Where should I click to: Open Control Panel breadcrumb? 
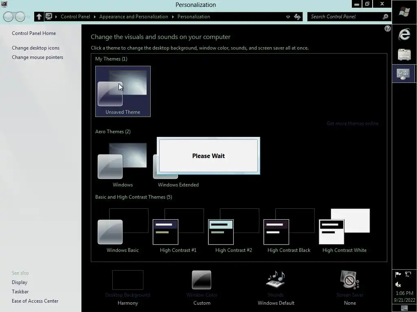(x=75, y=16)
